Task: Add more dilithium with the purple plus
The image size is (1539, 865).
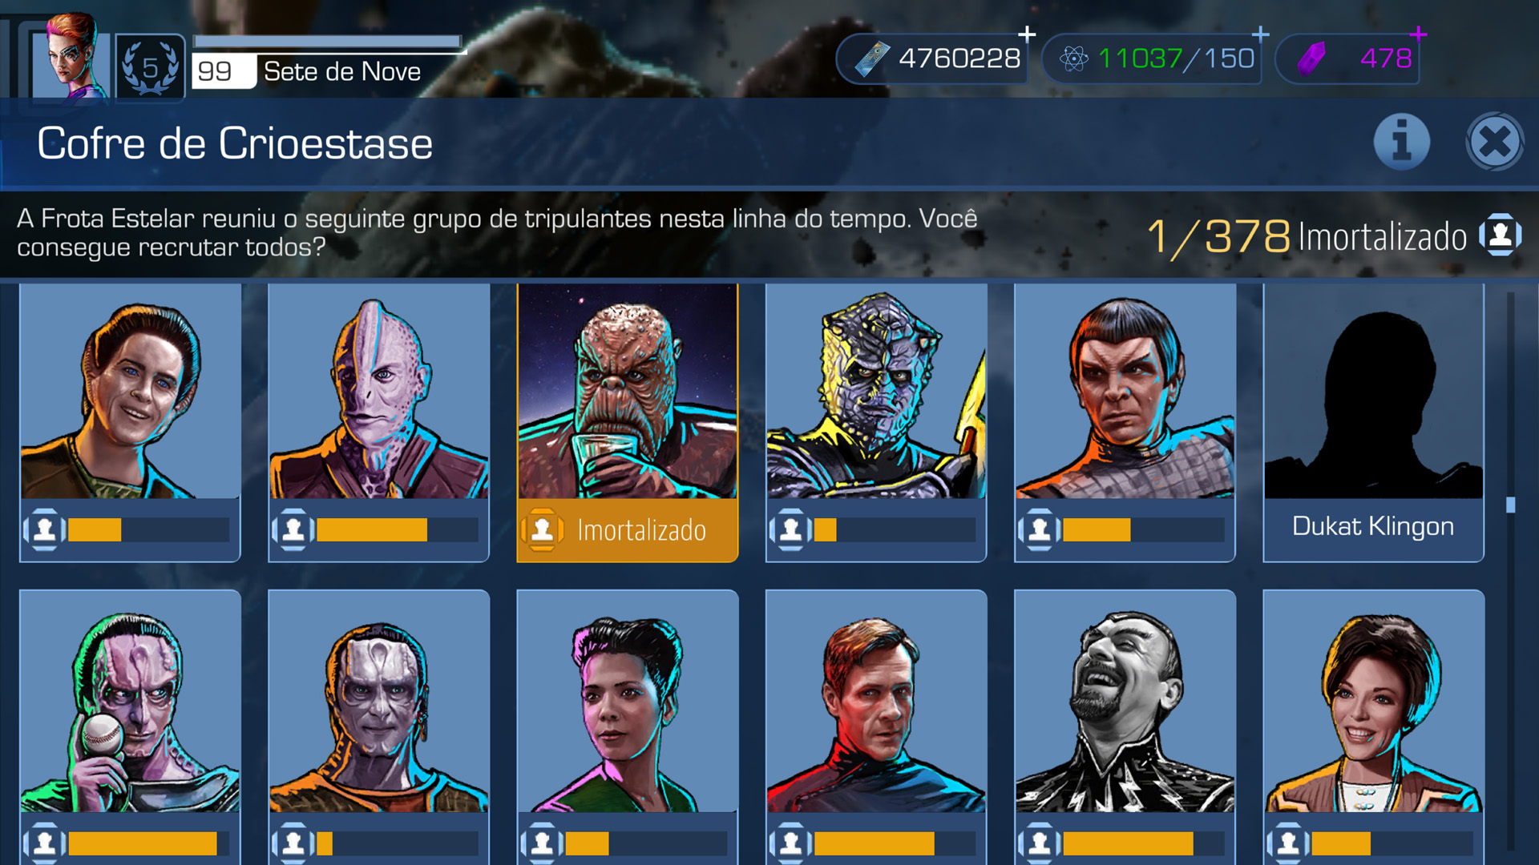Action: pyautogui.click(x=1418, y=34)
